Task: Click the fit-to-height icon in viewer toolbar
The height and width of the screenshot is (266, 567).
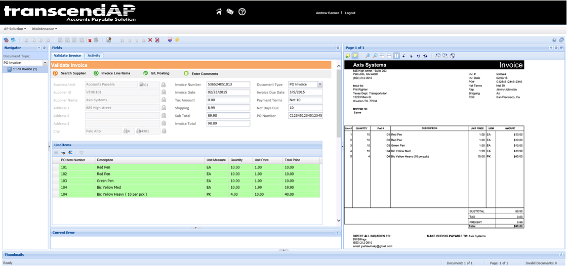Action: point(396,56)
